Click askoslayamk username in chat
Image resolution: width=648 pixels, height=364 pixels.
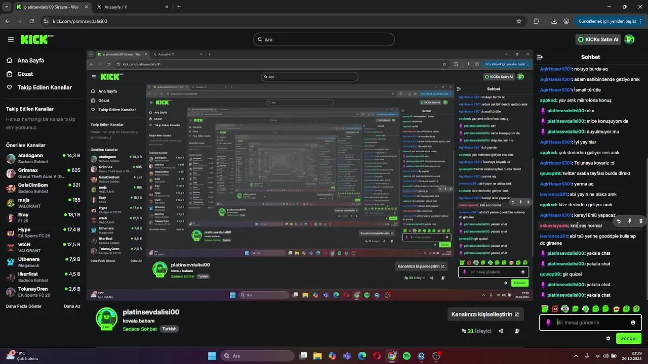click(554, 226)
